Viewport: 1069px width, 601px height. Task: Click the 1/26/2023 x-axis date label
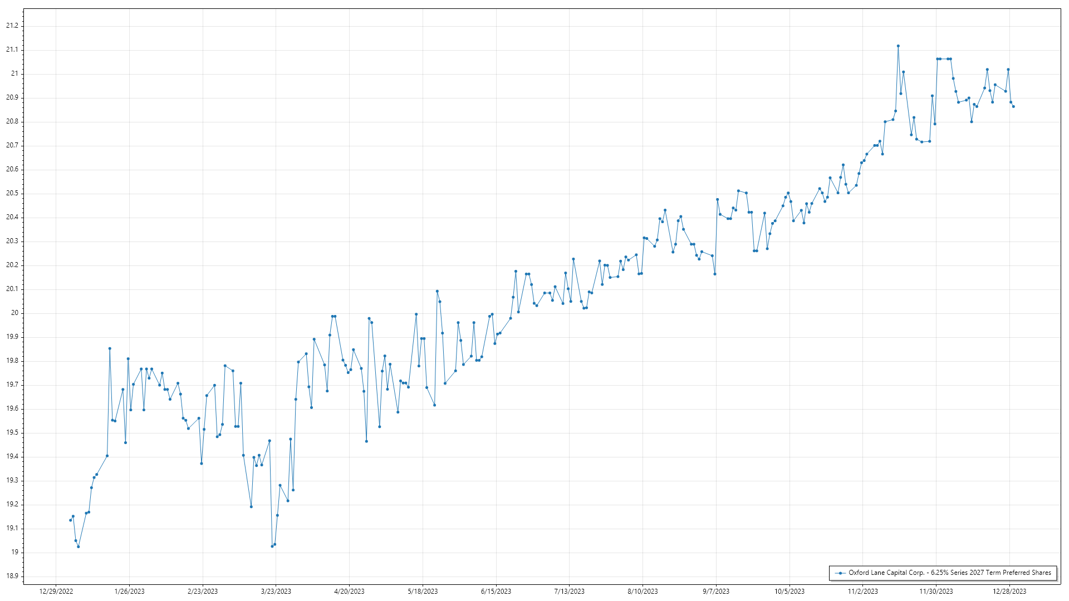click(129, 592)
